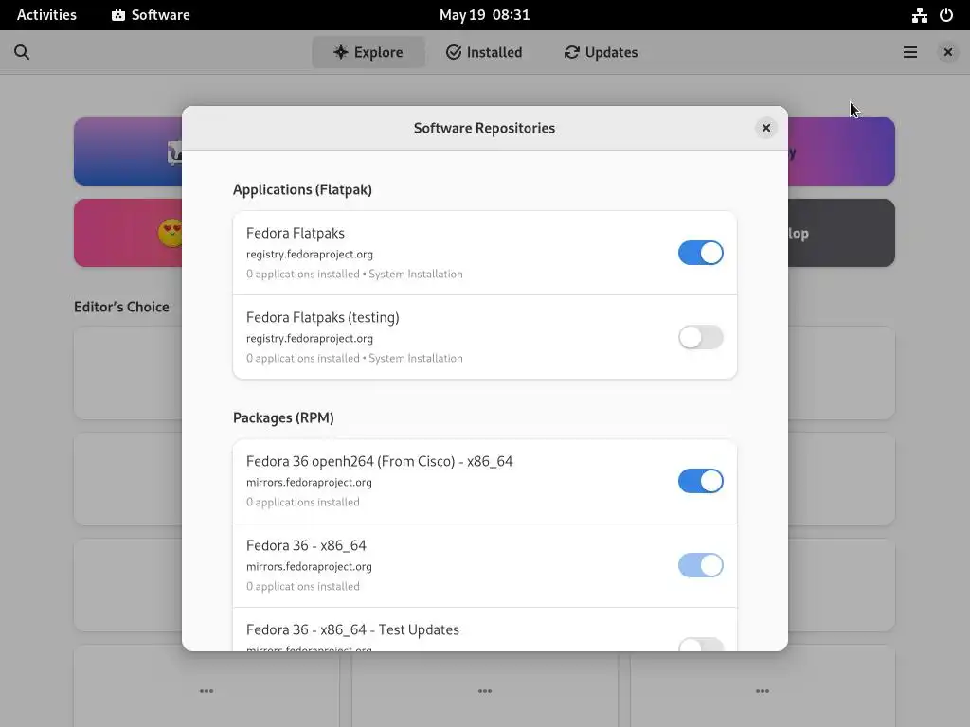The width and height of the screenshot is (970, 727).
Task: Select the Fedora 36 - x86_64 title
Action: [x=306, y=545]
